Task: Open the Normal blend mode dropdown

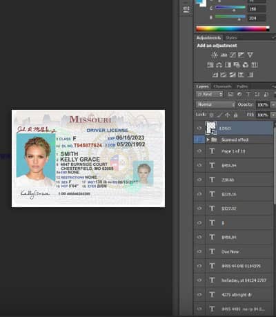Action: pos(216,104)
